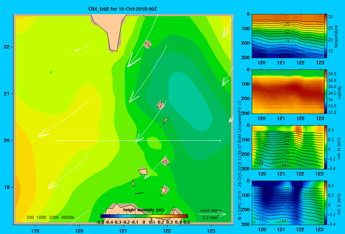Click the vel. E (m/s) label
Image resolution: width=345 pixels, height=234 pixels.
pos(339,204)
